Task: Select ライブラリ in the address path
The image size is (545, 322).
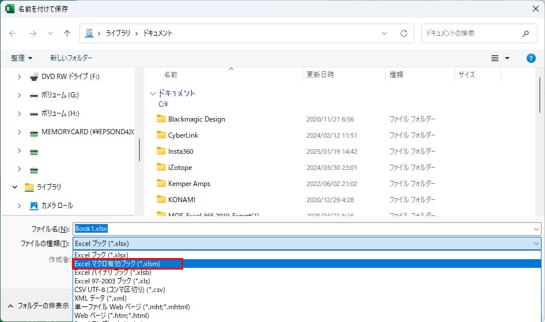Action: [x=118, y=33]
